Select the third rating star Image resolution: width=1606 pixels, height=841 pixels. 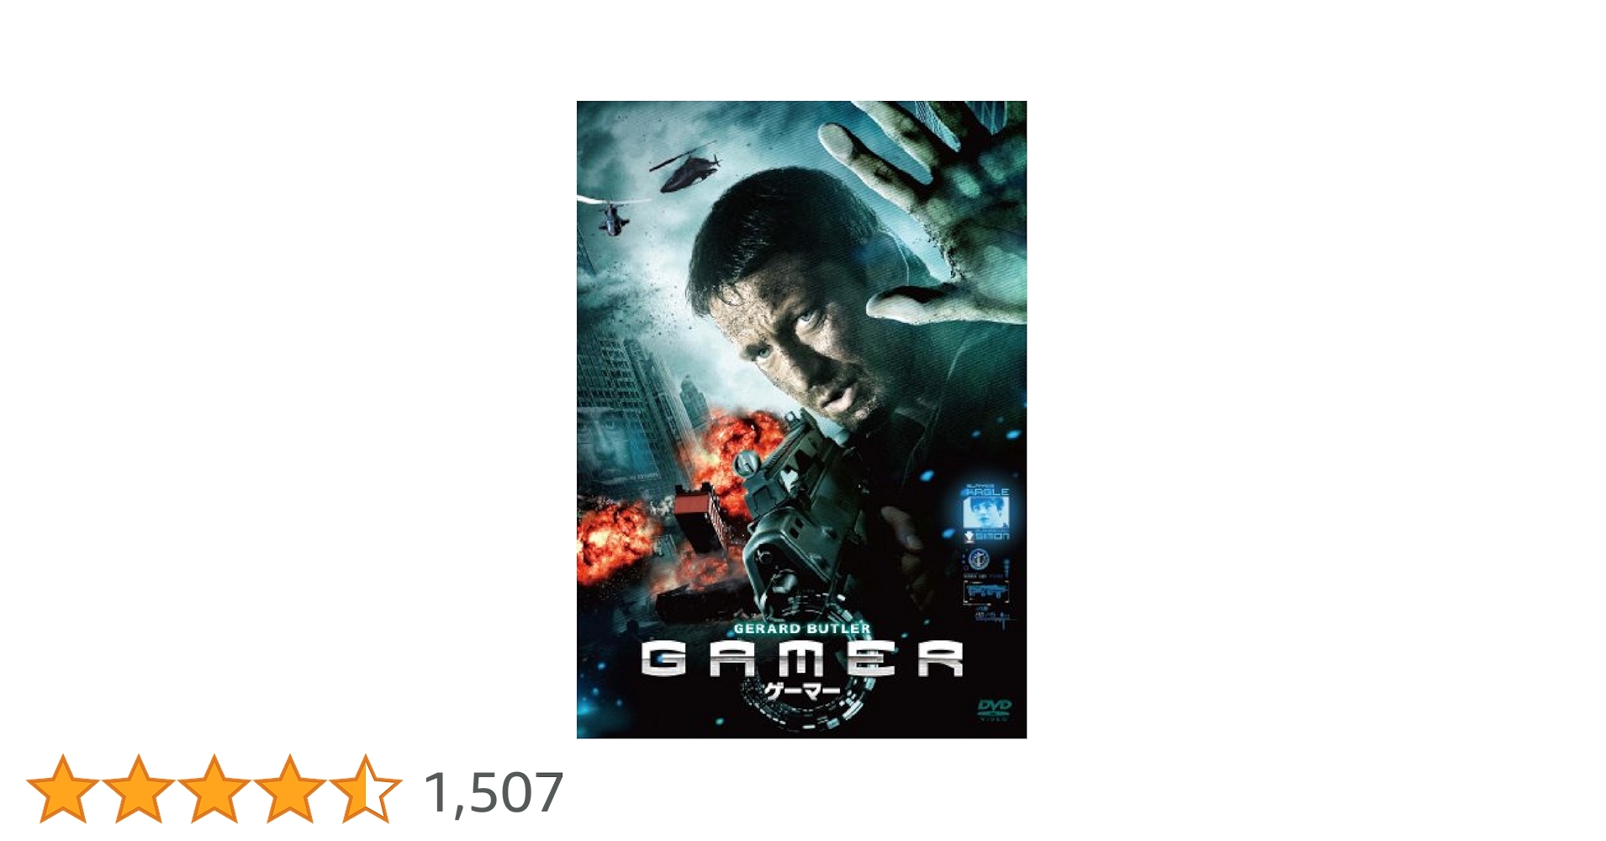[x=214, y=788]
